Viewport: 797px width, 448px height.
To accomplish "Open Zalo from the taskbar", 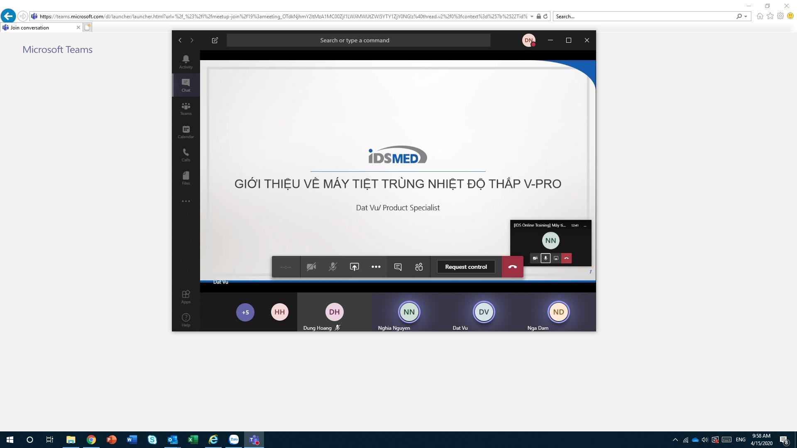I will tap(234, 440).
